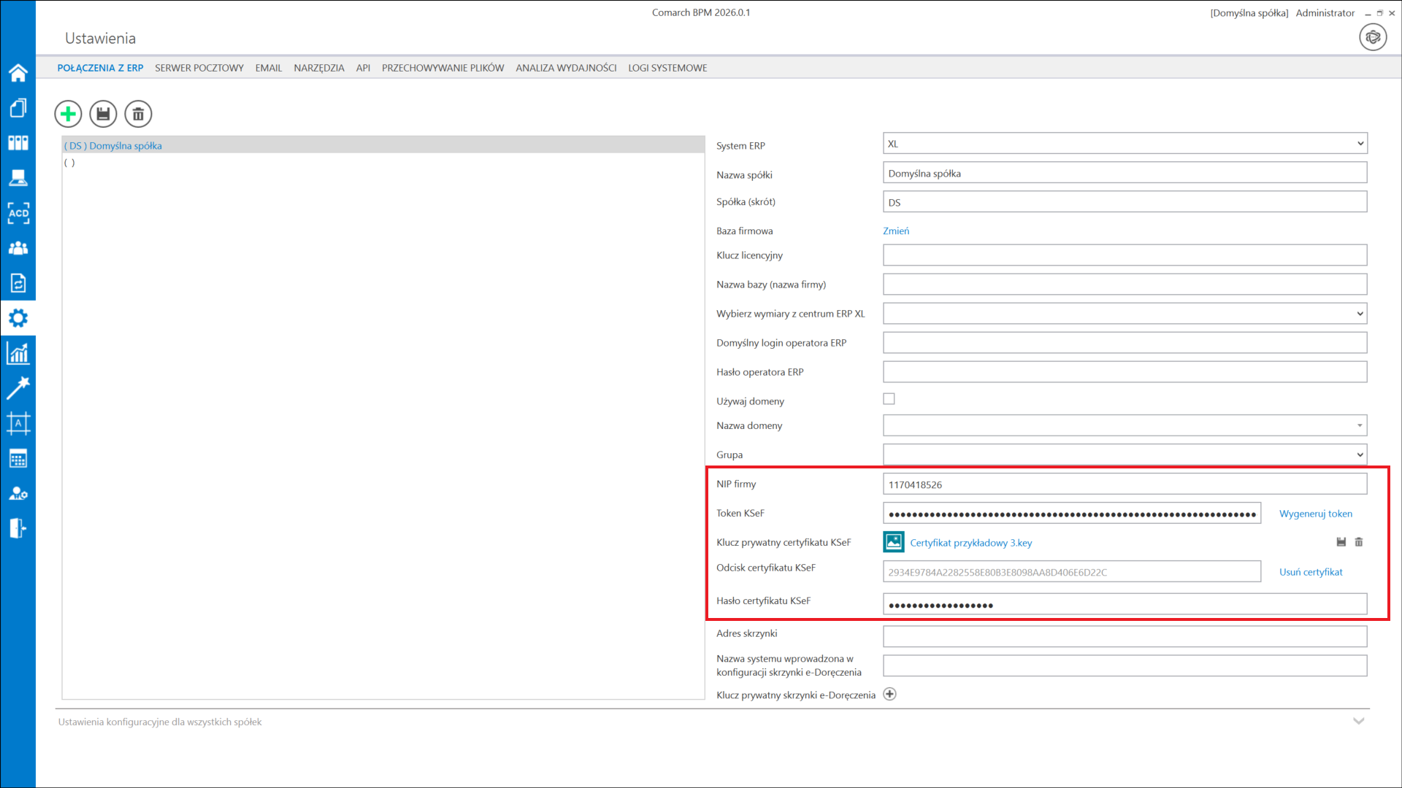The height and width of the screenshot is (788, 1402).
Task: Toggle the Używaj domeny checkbox
Action: click(889, 399)
